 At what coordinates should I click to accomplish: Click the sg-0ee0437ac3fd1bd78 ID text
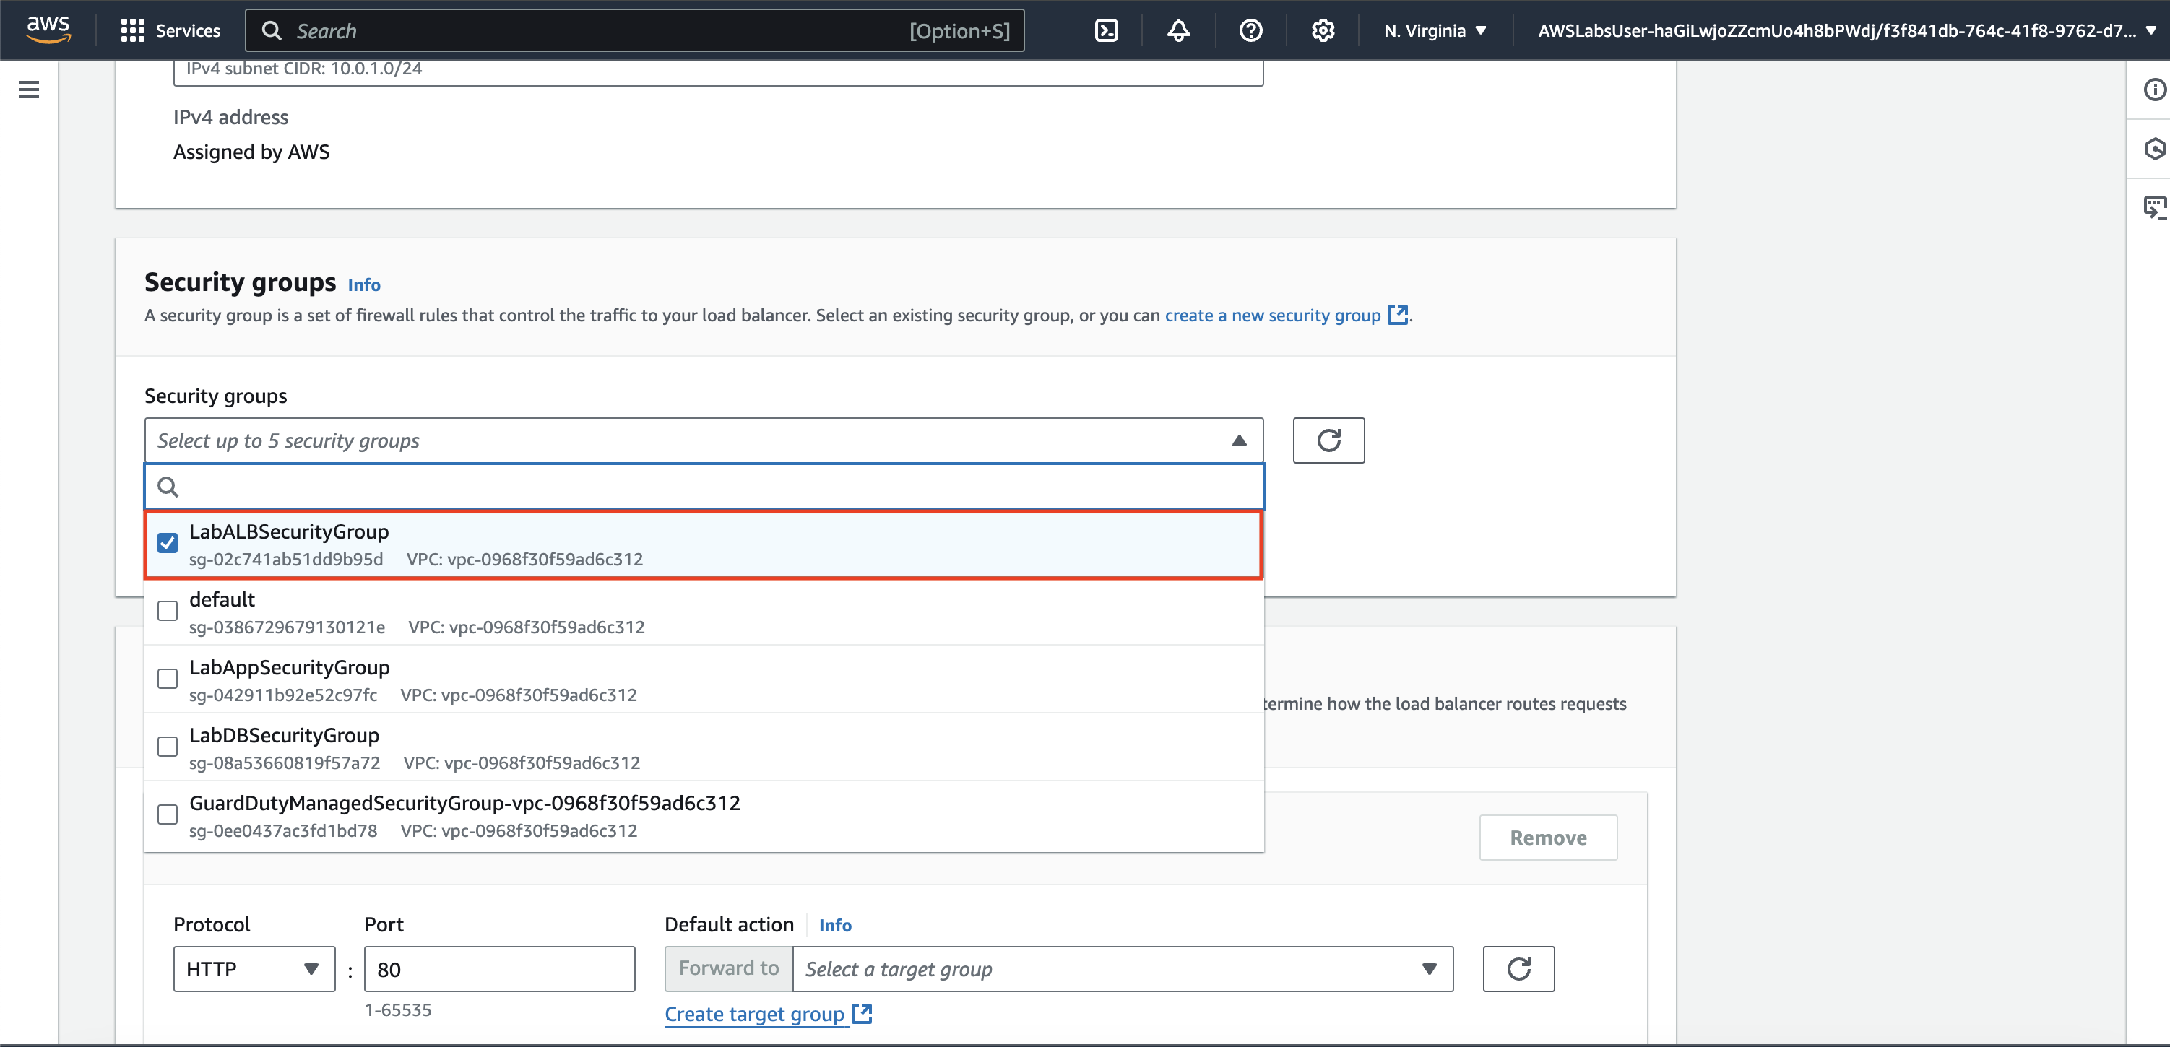(283, 830)
